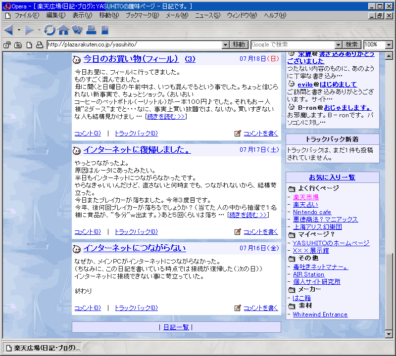Click the print preview icon beside address bar

pyautogui.click(x=40, y=45)
